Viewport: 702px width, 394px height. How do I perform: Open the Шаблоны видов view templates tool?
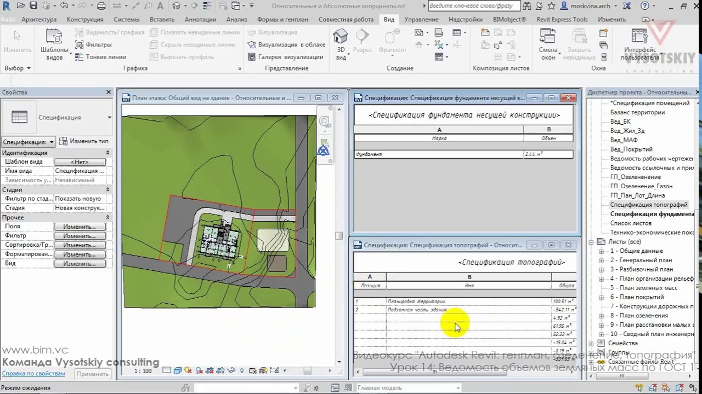tap(54, 44)
